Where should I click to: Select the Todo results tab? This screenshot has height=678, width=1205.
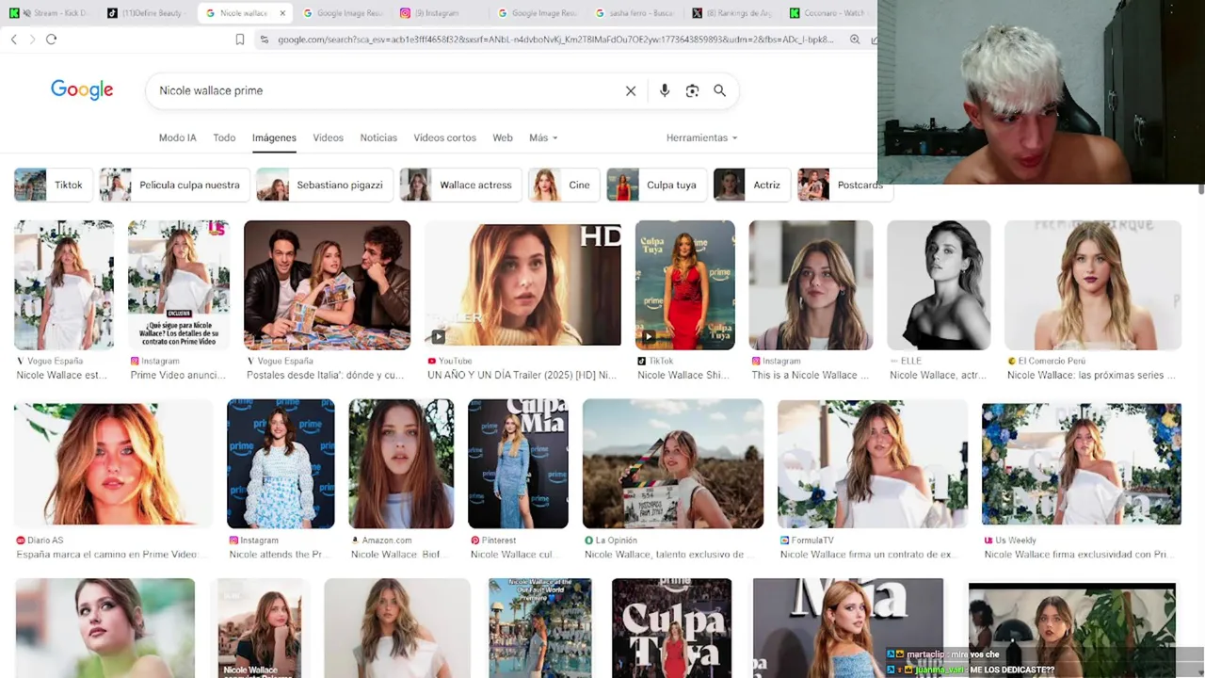[x=224, y=137]
